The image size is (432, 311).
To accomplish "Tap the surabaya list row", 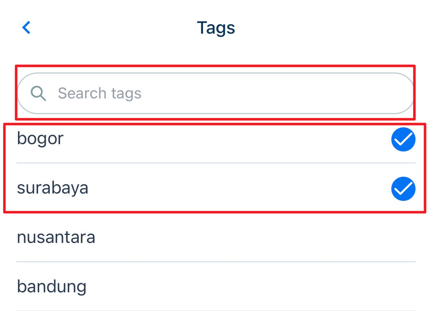I will pyautogui.click(x=216, y=189).
